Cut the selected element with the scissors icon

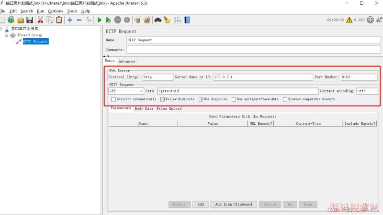tap(40, 20)
